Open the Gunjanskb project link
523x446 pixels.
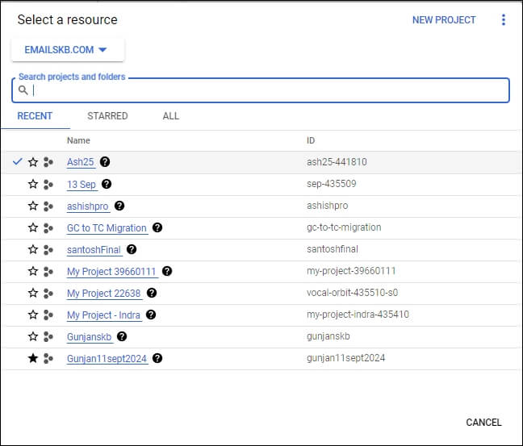click(89, 337)
